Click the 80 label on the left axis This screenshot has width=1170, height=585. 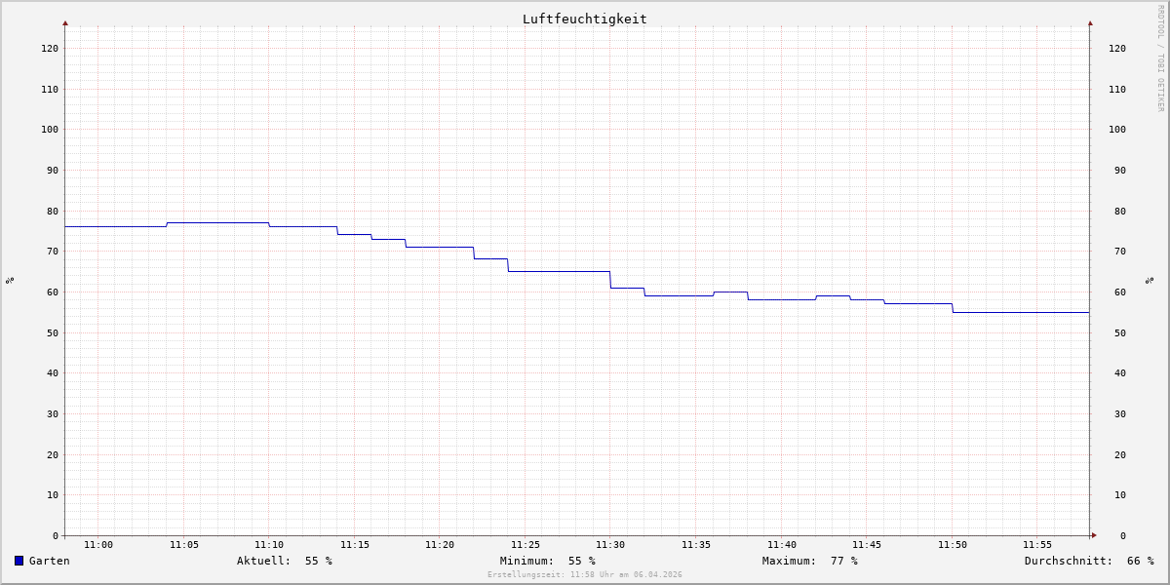pos(53,211)
